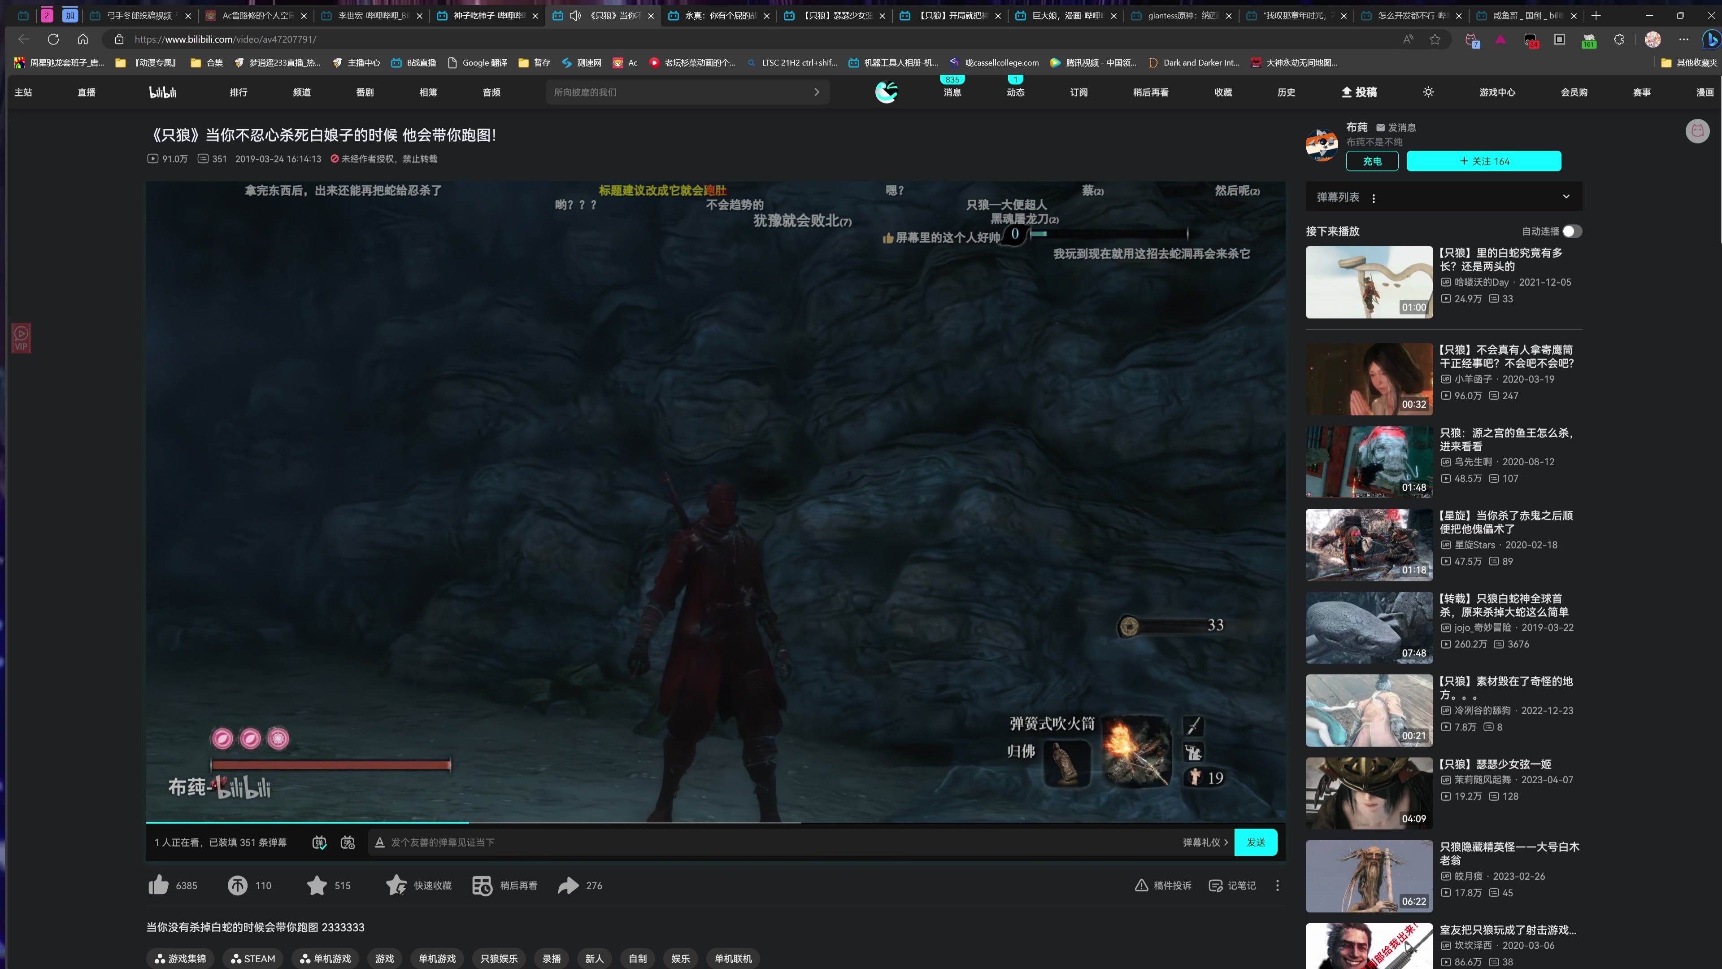Go to browser home page icon

tap(83, 39)
